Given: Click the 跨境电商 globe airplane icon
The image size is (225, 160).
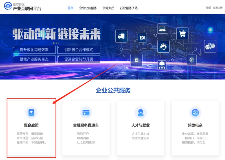Looking at the screenshot, I should (x=195, y=112).
